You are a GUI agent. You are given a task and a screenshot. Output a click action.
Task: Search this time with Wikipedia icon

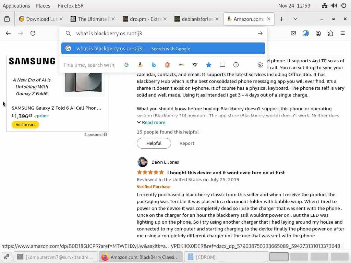pos(195,65)
